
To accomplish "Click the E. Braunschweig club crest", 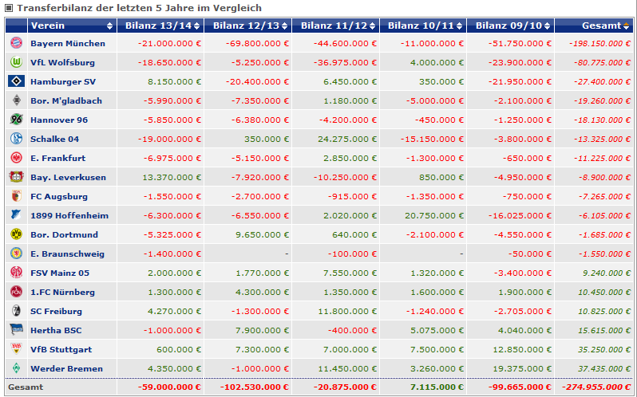I will point(16,254).
